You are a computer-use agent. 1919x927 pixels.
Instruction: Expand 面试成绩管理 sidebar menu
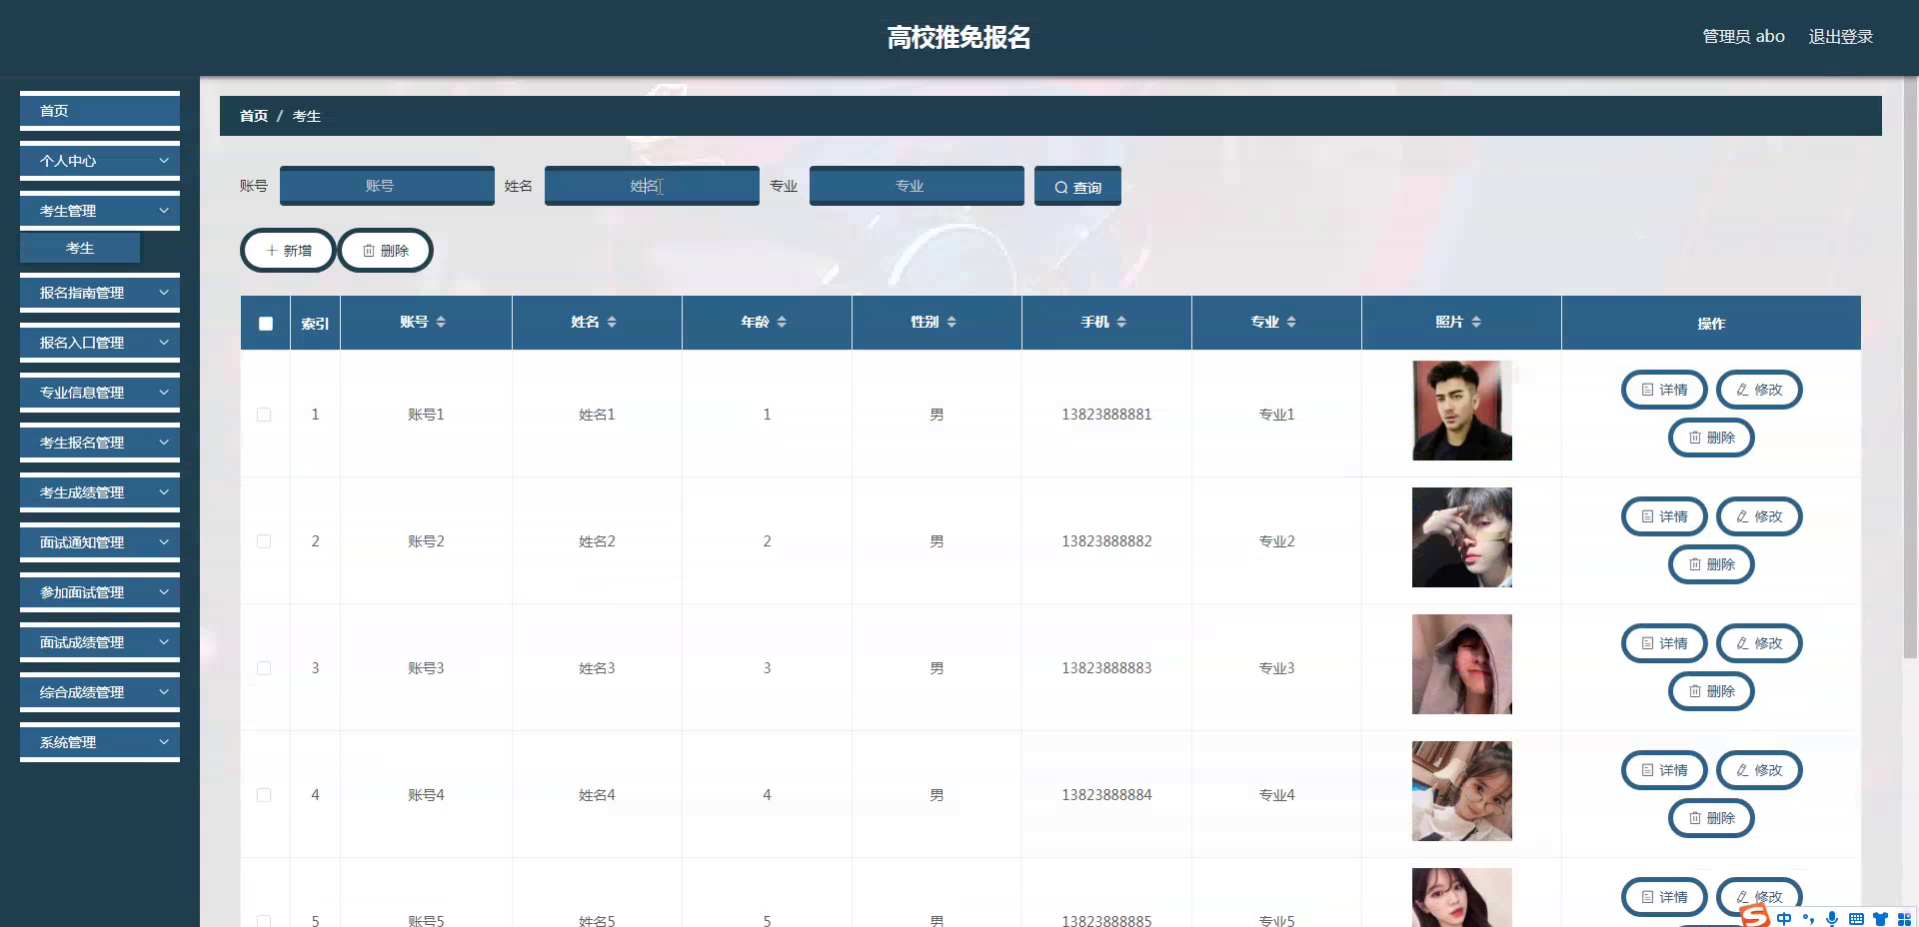coord(100,642)
